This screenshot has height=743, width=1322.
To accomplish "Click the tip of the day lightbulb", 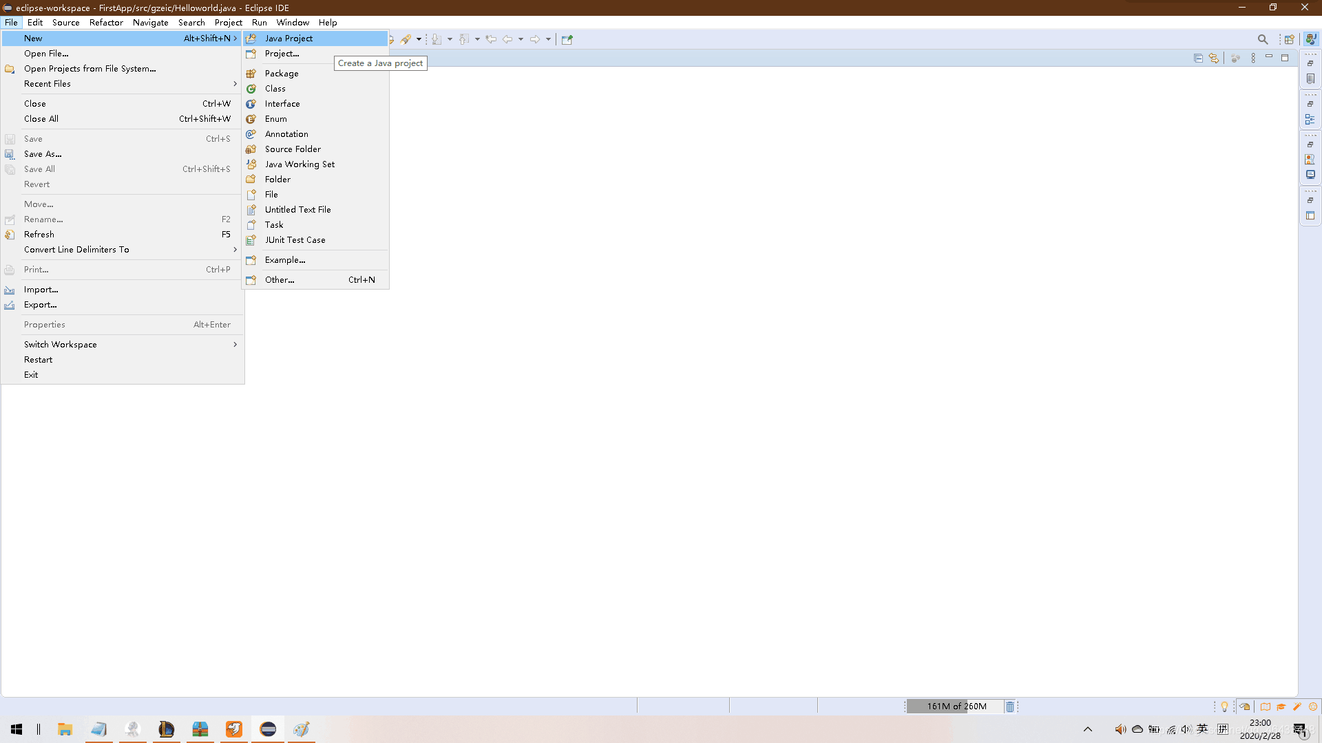I will pyautogui.click(x=1224, y=707).
